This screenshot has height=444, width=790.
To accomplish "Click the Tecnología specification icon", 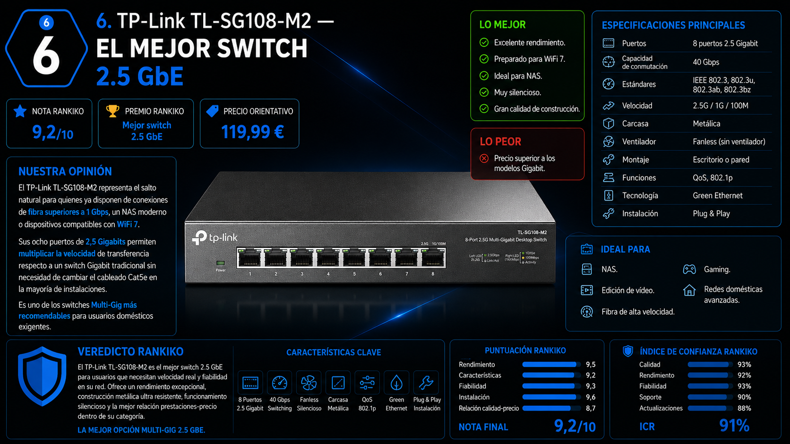I will (x=609, y=195).
